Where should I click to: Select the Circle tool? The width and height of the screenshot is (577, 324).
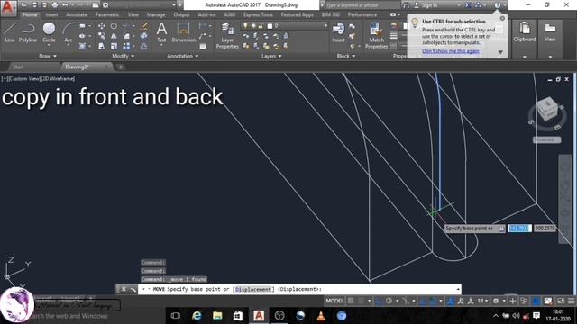49,32
